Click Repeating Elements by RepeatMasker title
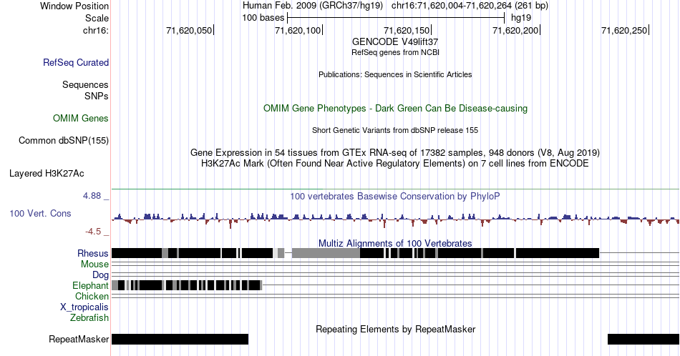 tap(395, 329)
